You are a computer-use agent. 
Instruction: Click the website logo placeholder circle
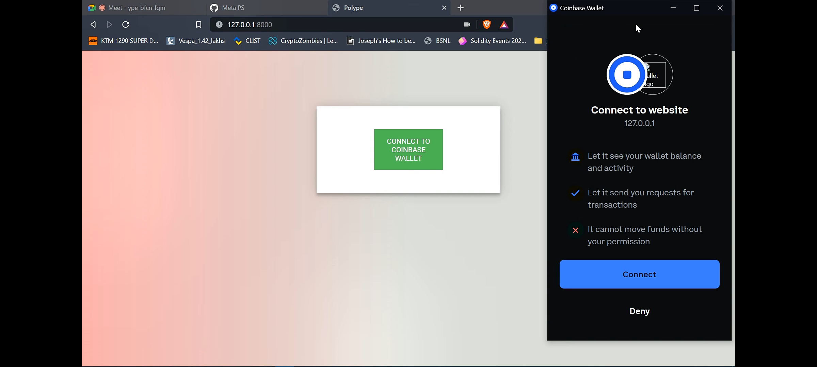coord(657,74)
